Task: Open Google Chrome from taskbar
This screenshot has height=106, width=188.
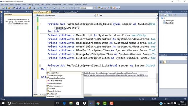Action: [x=98, y=103]
